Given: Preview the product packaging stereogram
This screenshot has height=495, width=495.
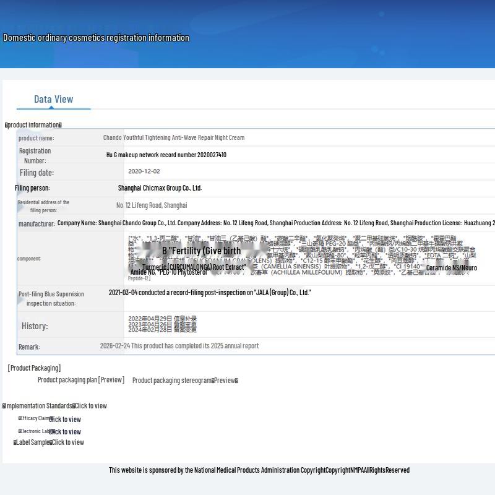Looking at the screenshot, I should tap(226, 381).
